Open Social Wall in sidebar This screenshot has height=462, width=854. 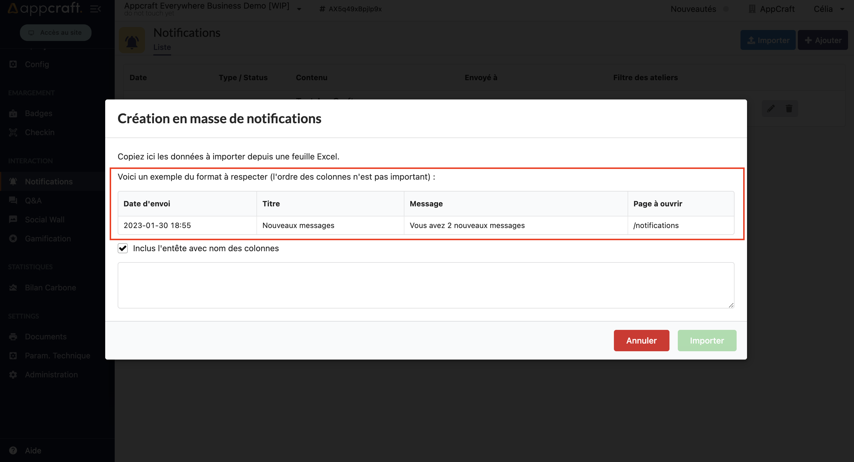coord(45,220)
